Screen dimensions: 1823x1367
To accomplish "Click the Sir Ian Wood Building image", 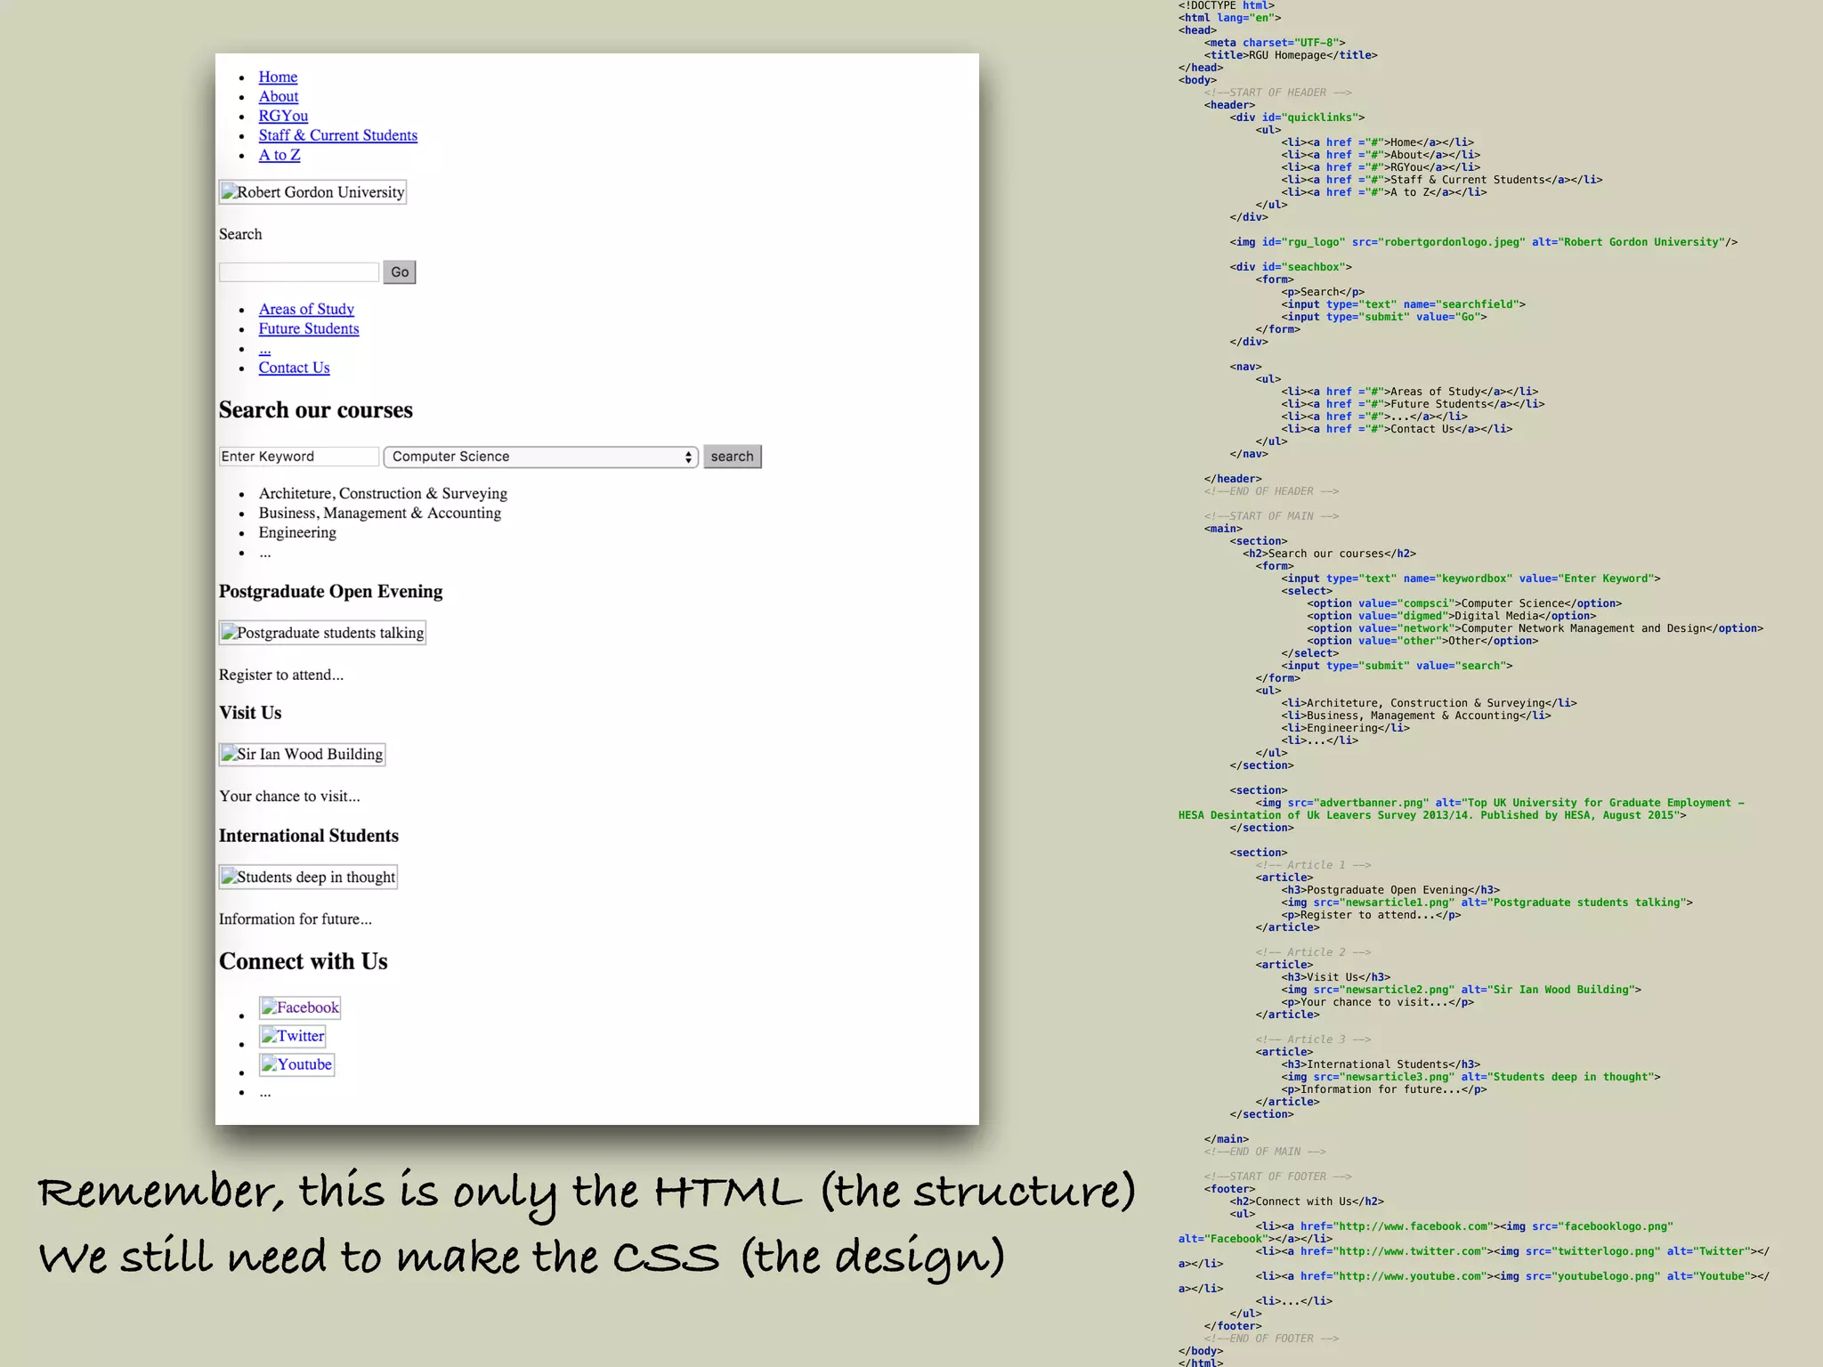I will (x=302, y=755).
